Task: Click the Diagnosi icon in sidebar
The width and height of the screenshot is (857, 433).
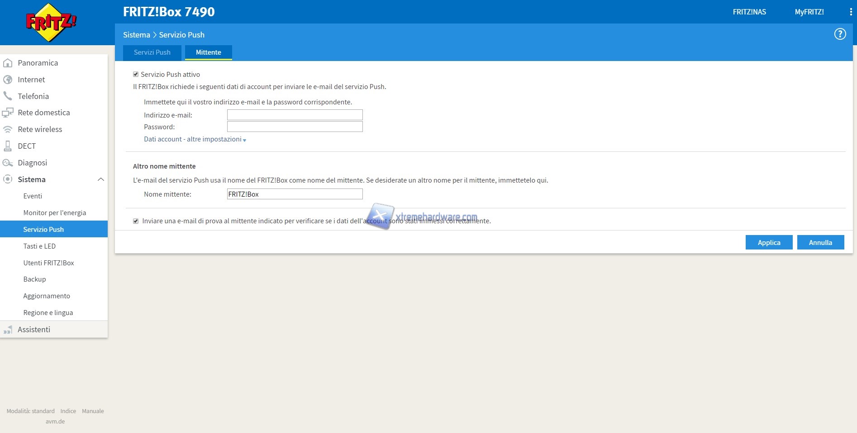Action: (x=8, y=163)
